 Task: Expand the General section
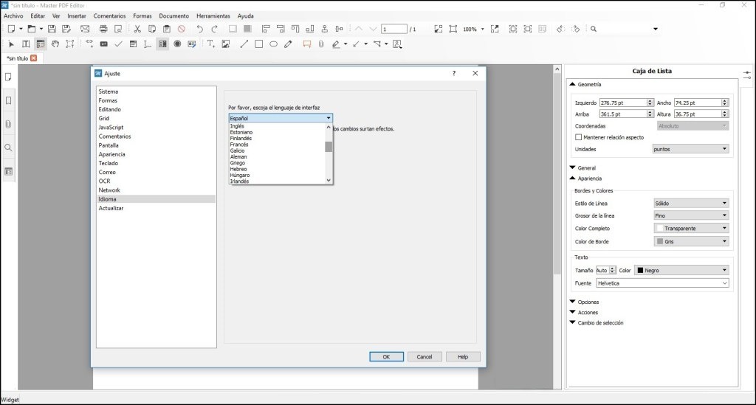point(572,167)
